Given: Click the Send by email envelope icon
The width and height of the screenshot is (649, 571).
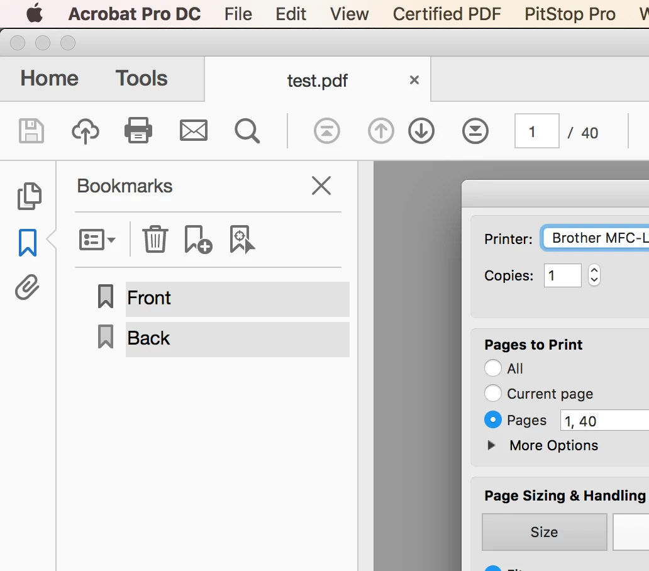Looking at the screenshot, I should tap(193, 131).
